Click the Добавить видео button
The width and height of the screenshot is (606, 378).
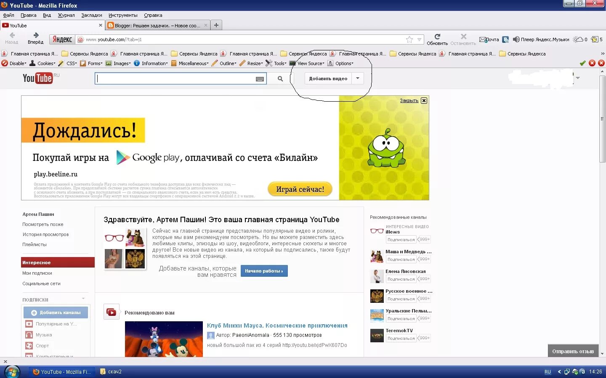(328, 79)
